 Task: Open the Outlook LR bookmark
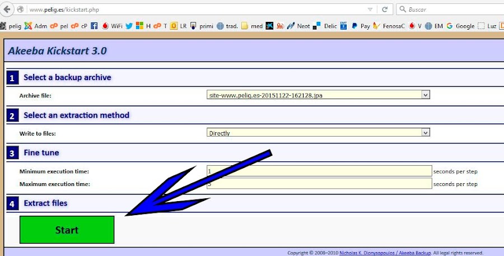[178, 26]
